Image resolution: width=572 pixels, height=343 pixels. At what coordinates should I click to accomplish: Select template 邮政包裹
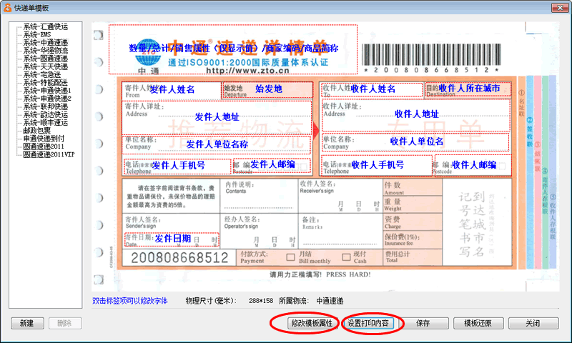click(37, 131)
